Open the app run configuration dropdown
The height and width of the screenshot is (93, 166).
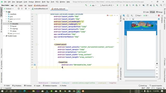coord(93,5)
